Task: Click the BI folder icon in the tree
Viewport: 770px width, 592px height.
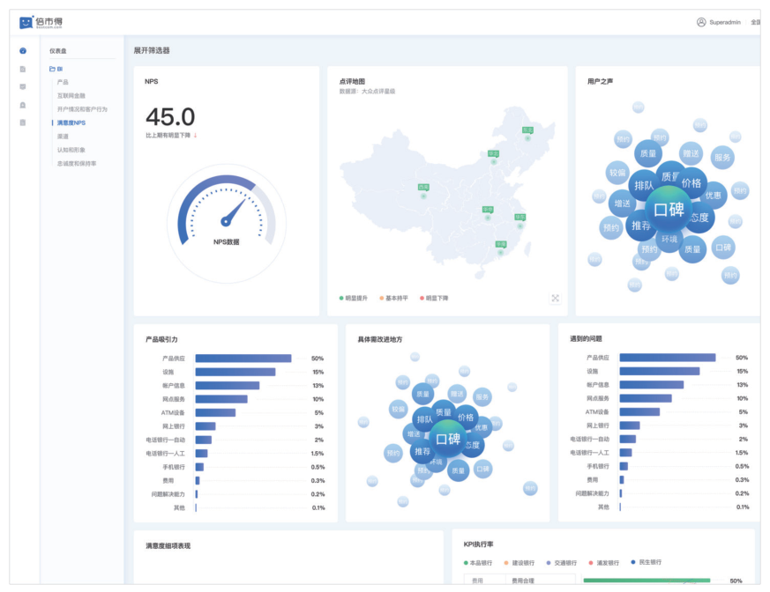Action: 52,70
